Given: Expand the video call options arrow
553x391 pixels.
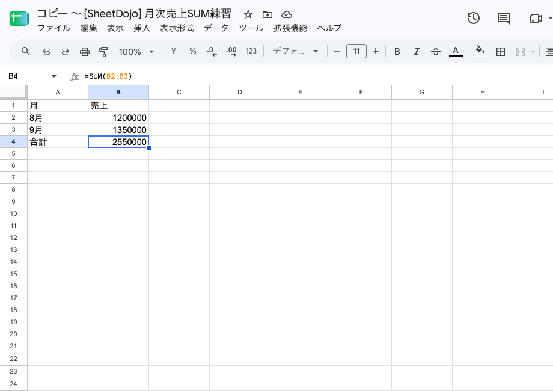Looking at the screenshot, I should point(549,18).
